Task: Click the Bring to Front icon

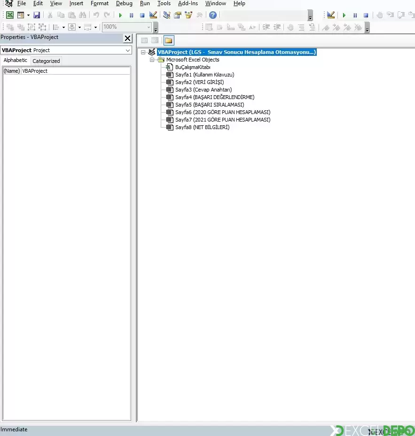Action: point(10,27)
